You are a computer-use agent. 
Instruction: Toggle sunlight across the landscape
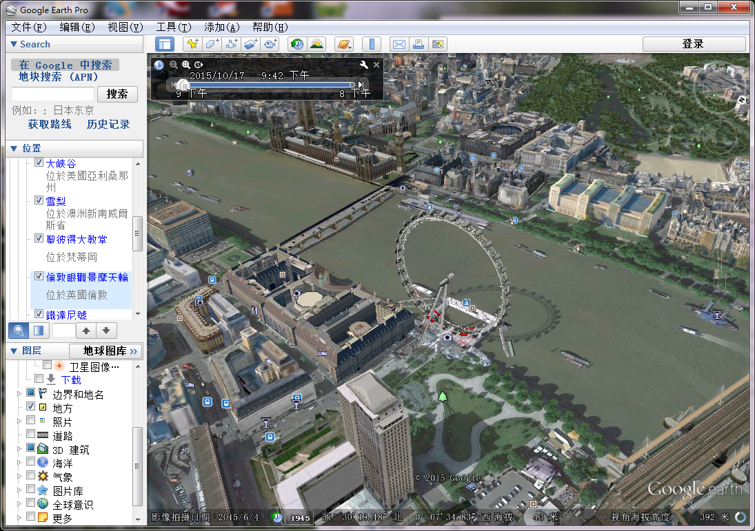coord(317,44)
